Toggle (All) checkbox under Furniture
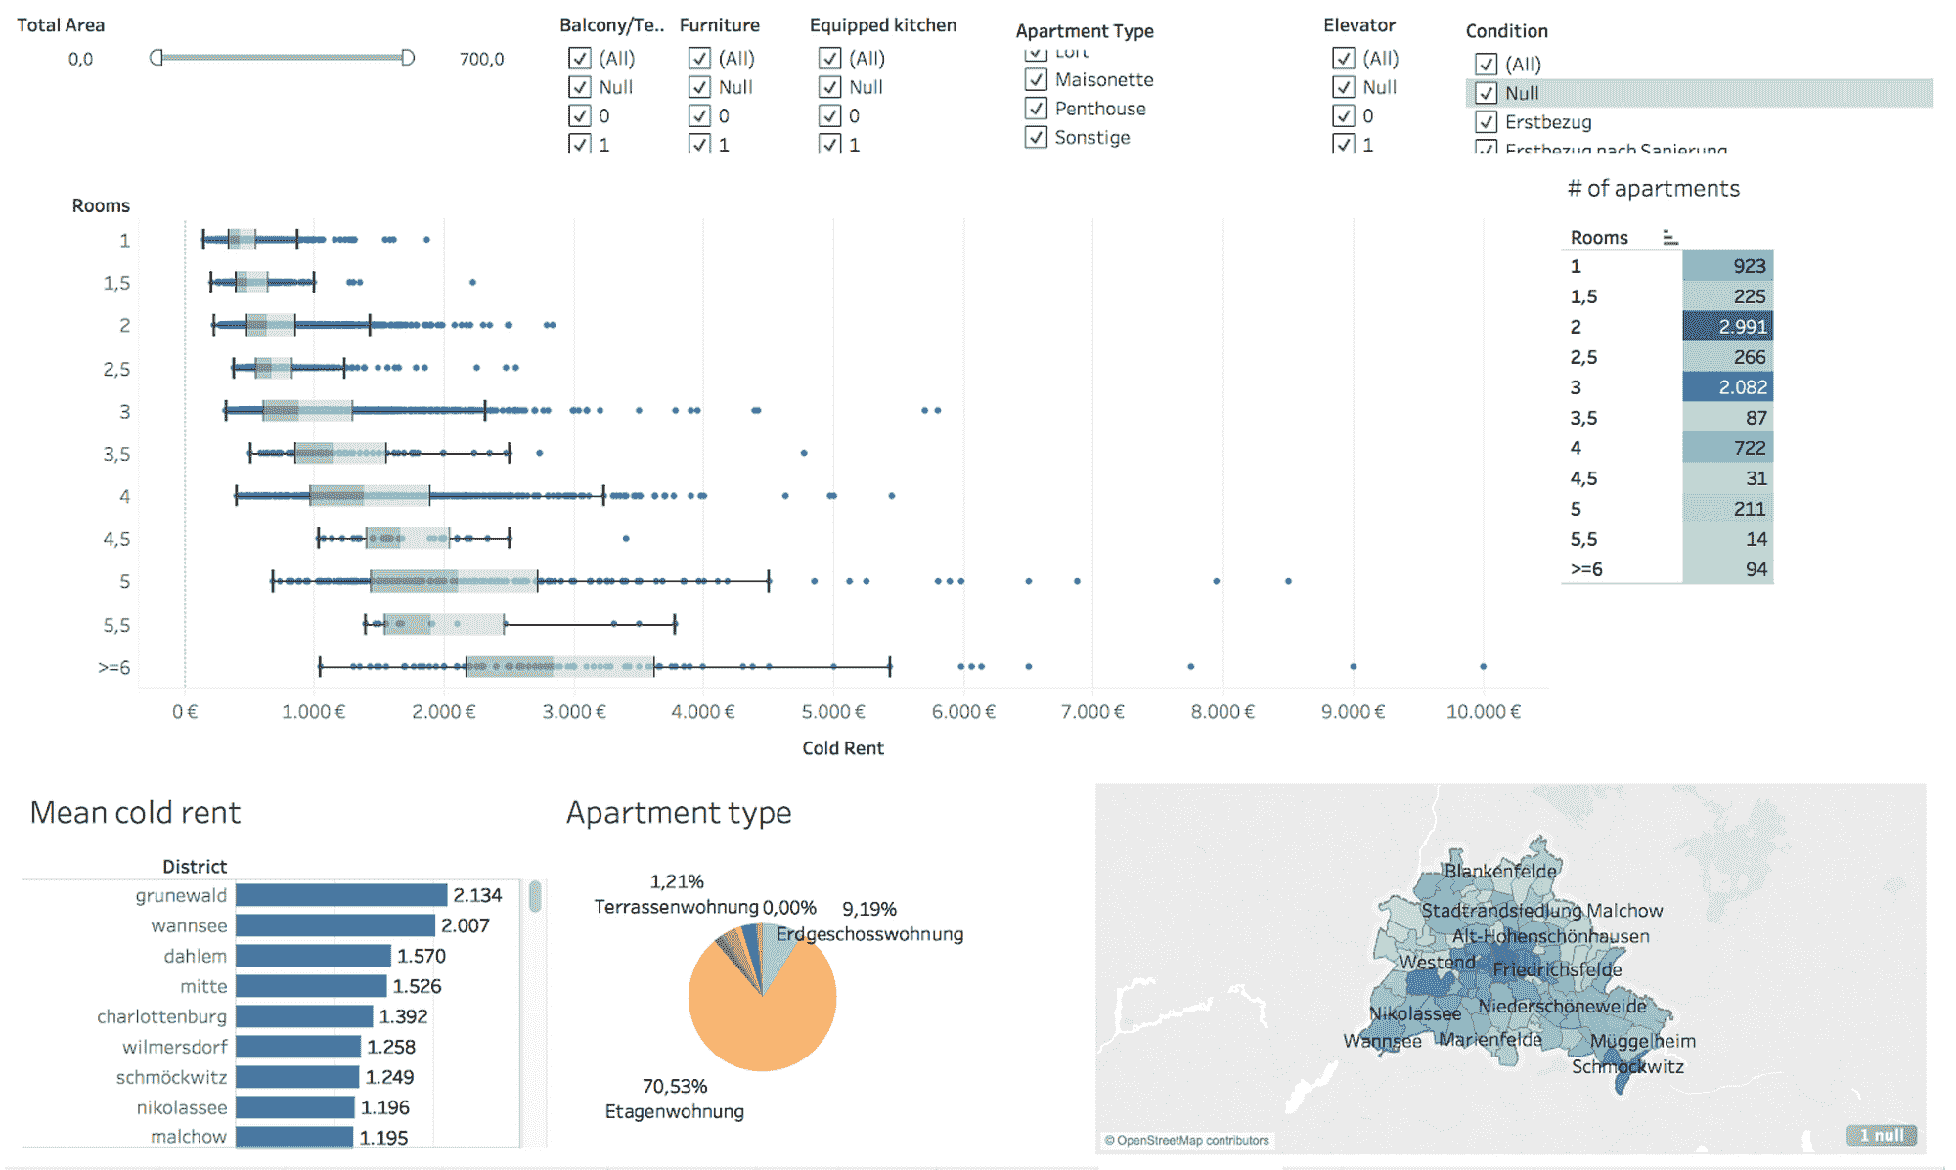1956x1170 pixels. pos(699,59)
